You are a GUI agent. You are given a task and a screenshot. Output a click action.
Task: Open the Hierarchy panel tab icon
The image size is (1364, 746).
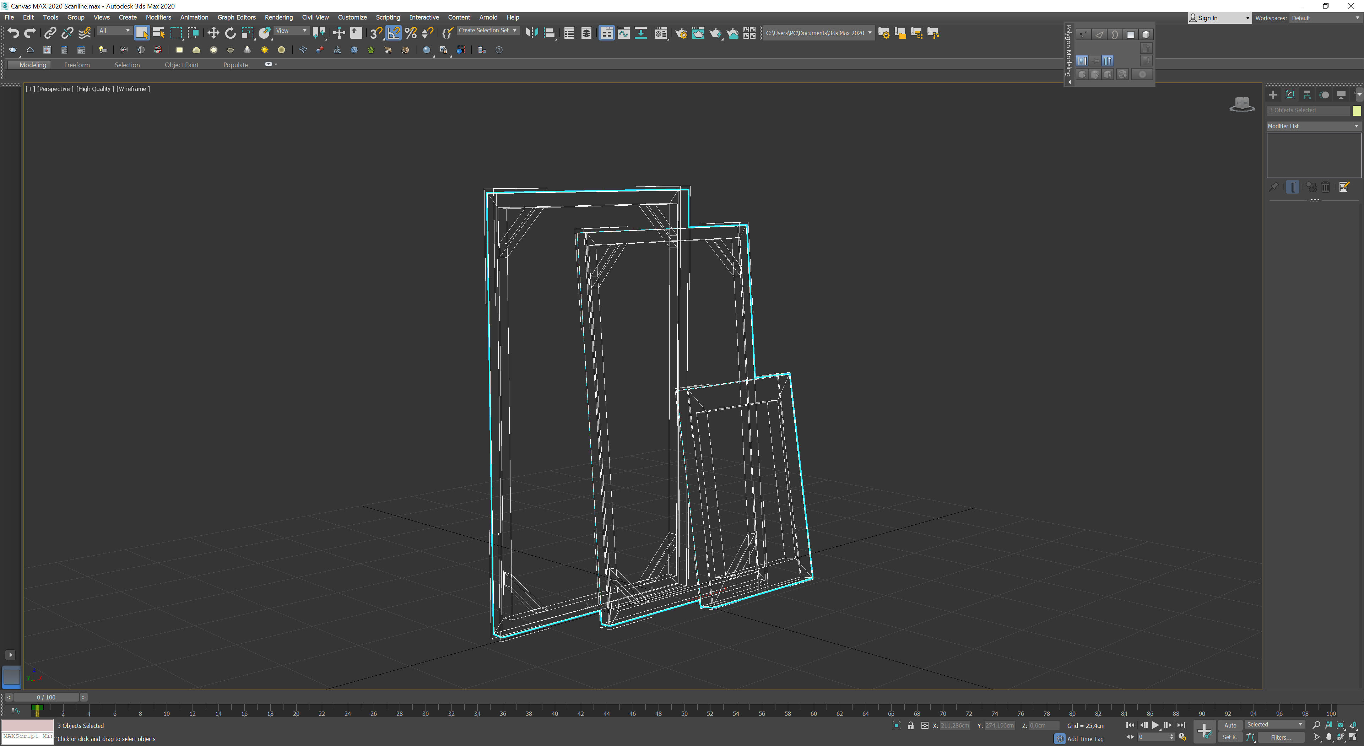(x=1307, y=95)
